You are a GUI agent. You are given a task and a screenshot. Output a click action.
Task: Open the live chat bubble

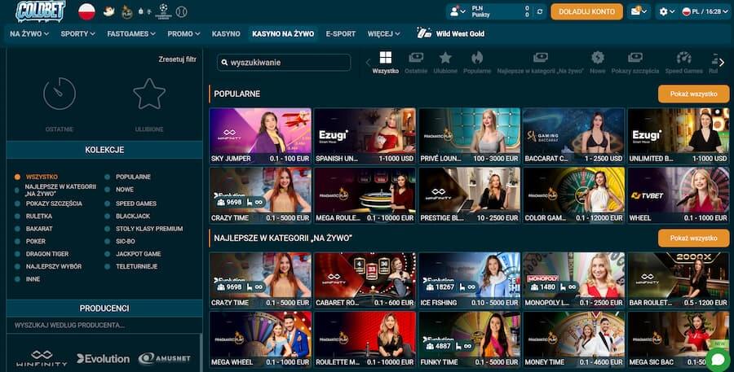pos(718,359)
